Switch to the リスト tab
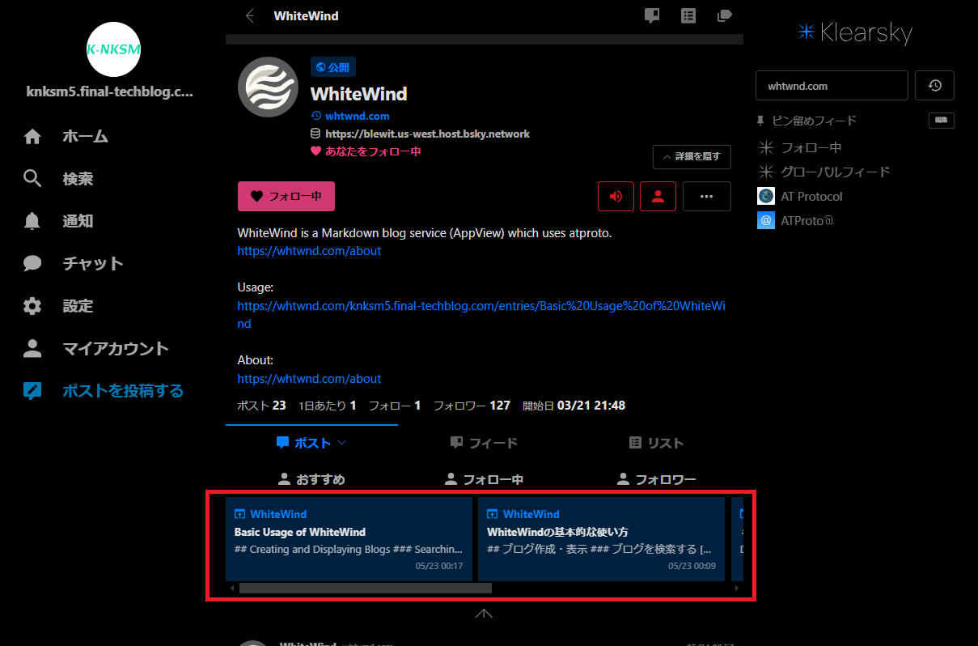Image resolution: width=978 pixels, height=646 pixels. (x=656, y=443)
